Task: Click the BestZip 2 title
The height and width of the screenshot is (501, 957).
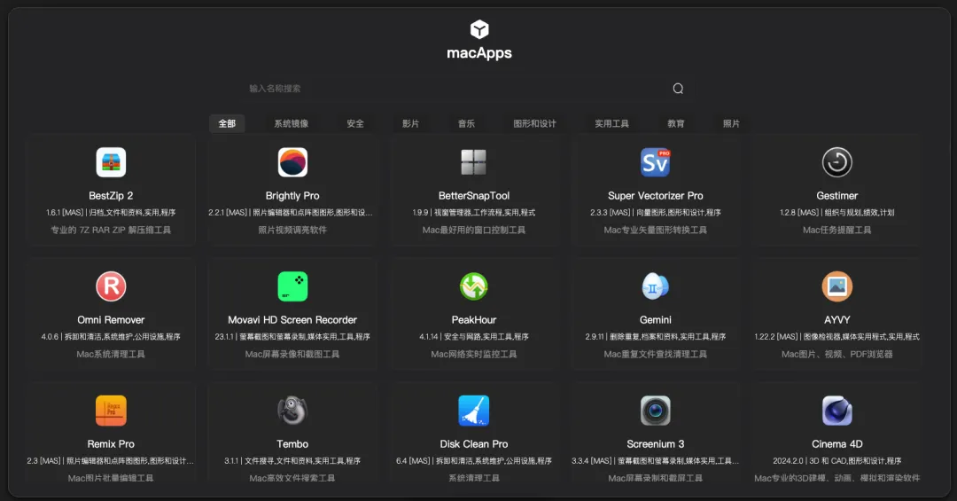Action: (x=111, y=195)
